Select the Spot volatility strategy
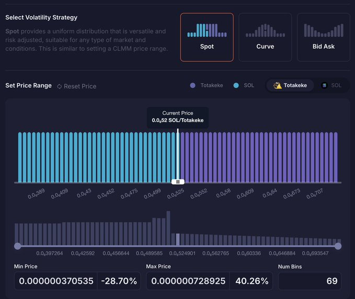The image size is (355, 299). [207, 37]
